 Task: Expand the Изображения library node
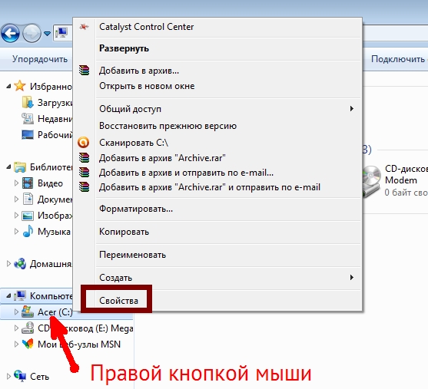click(x=16, y=216)
